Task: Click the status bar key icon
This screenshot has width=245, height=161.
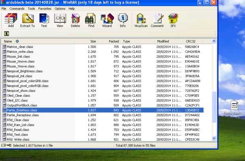Action: (x=9, y=145)
